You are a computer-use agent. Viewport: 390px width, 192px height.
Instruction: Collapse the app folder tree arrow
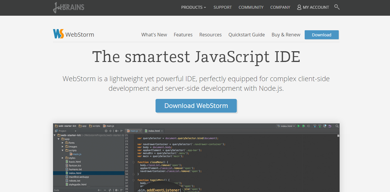[59, 139]
